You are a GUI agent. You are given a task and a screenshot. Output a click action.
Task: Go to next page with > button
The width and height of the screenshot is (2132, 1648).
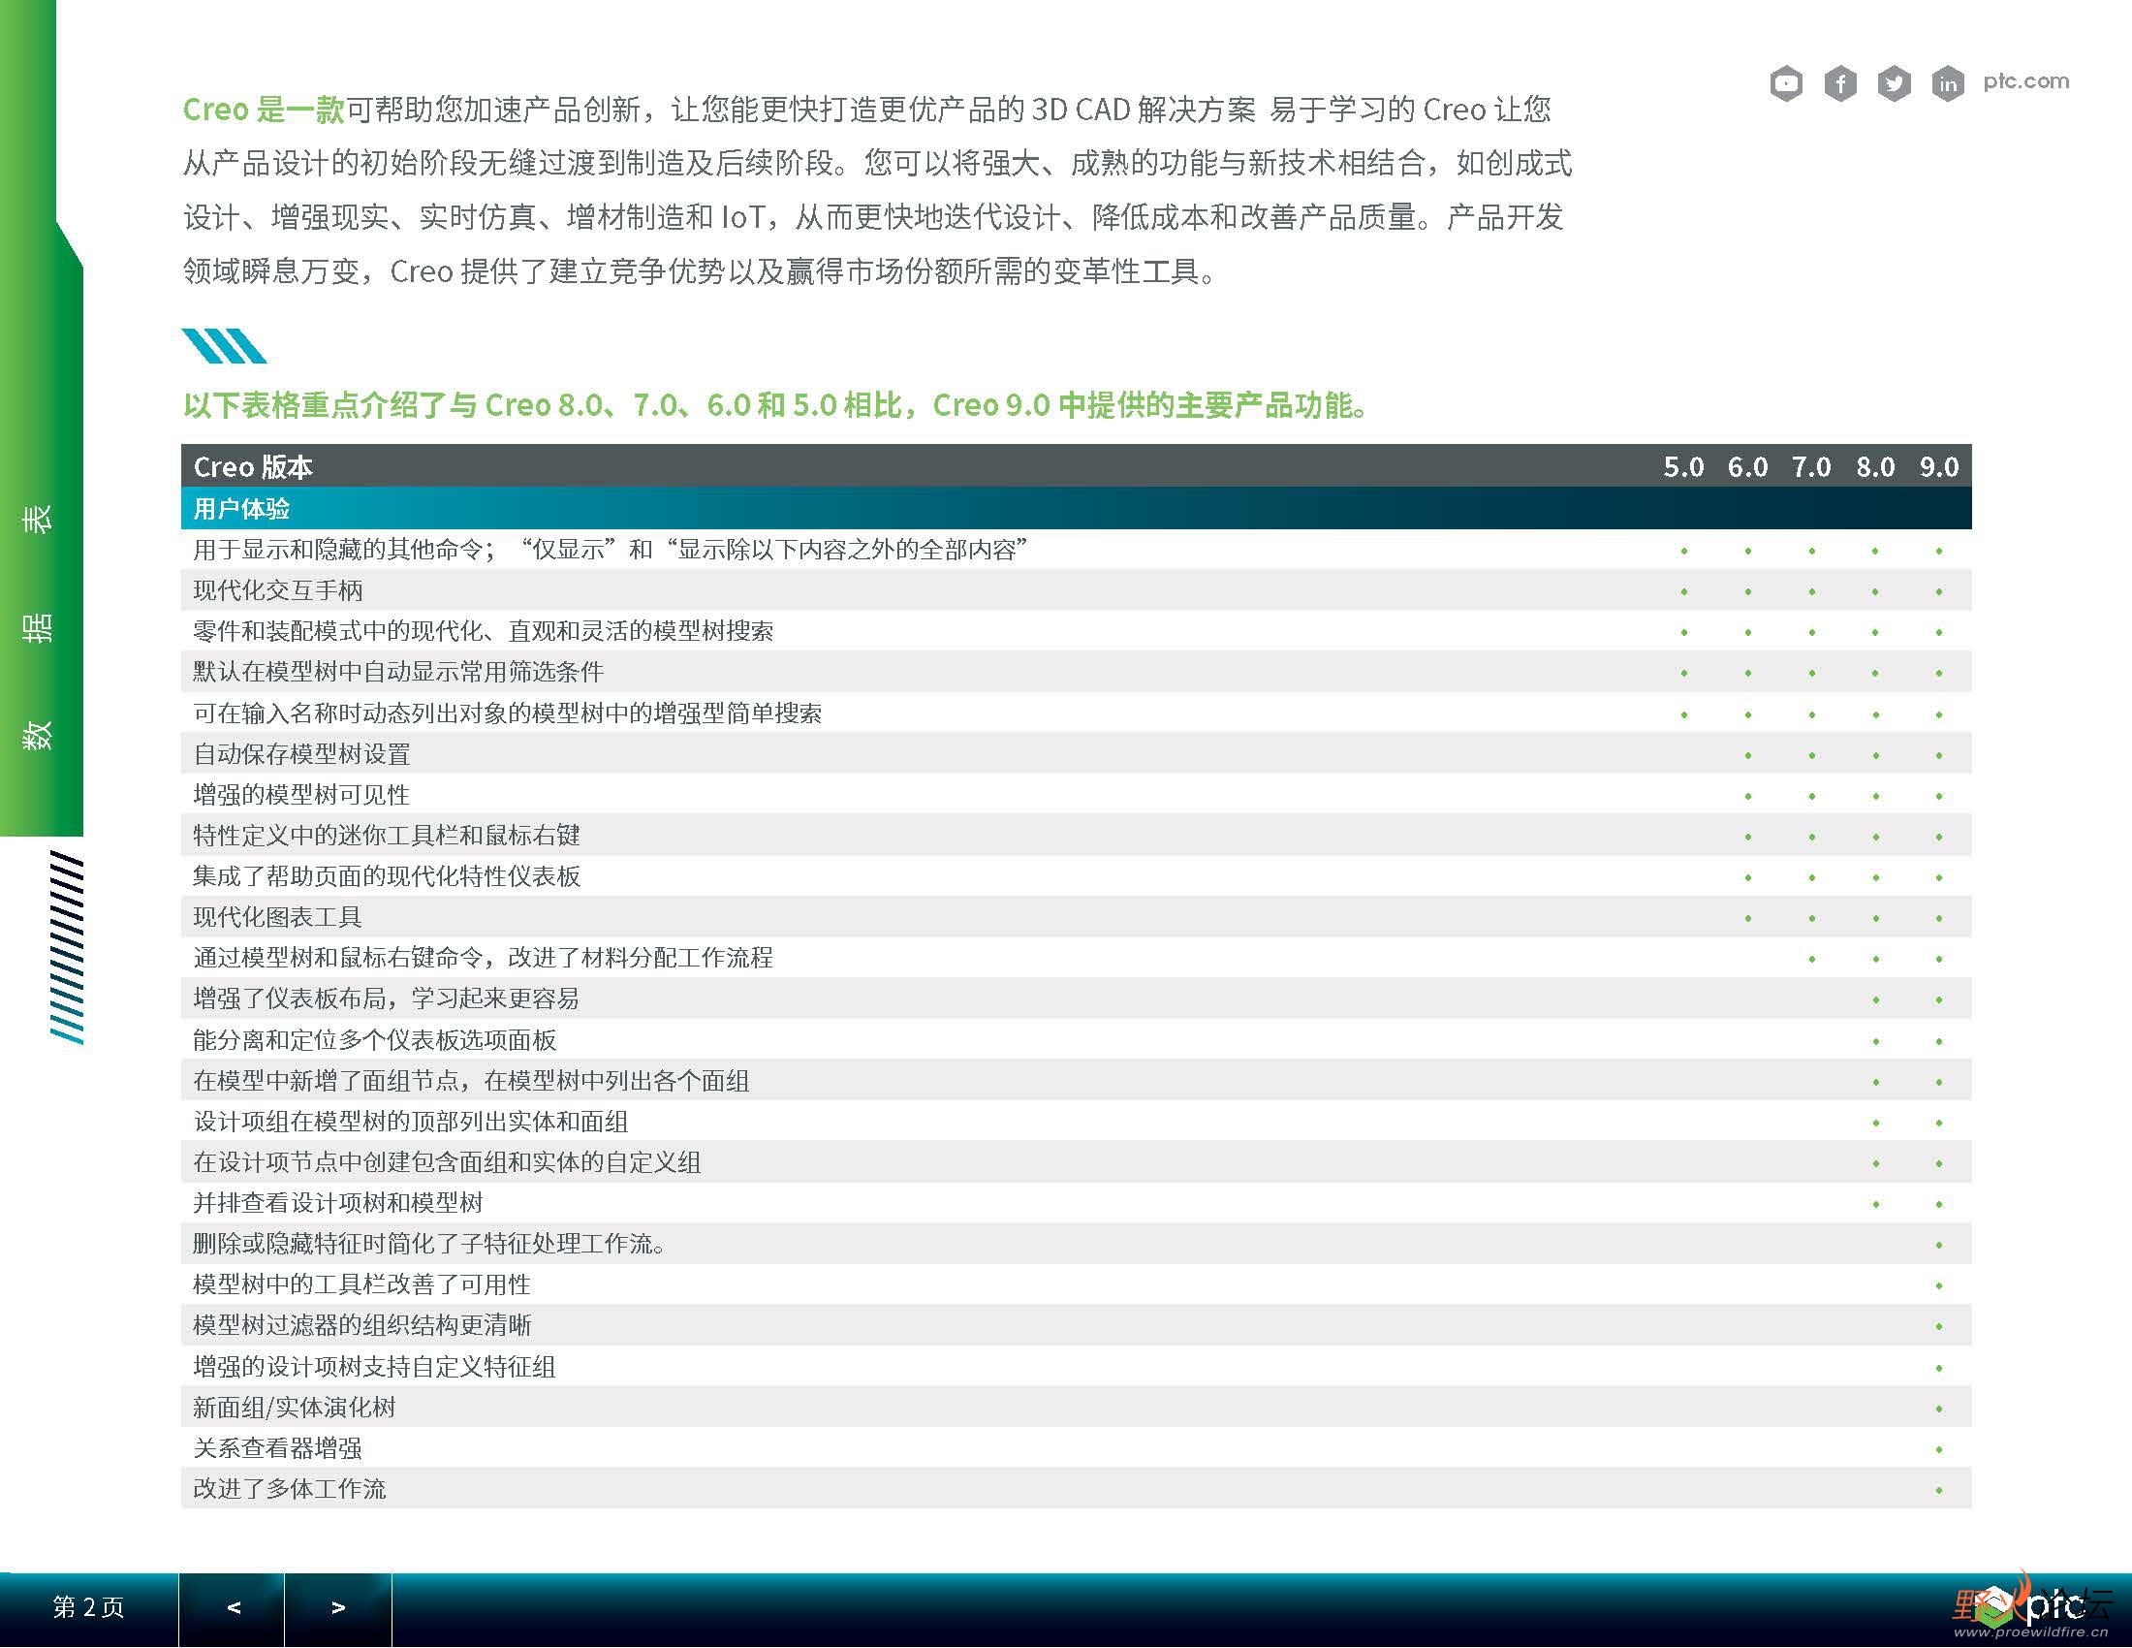pyautogui.click(x=338, y=1608)
